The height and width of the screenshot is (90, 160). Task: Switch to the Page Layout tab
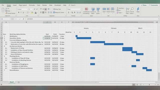tap(23, 5)
